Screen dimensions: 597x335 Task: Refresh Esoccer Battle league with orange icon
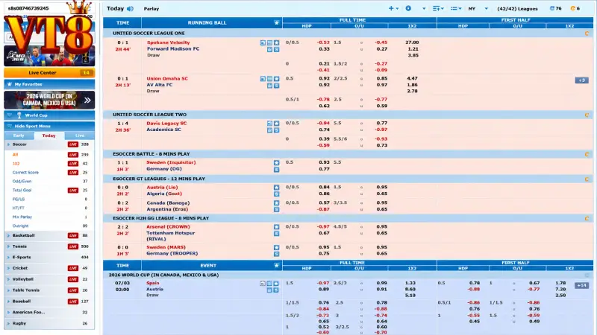587,154
